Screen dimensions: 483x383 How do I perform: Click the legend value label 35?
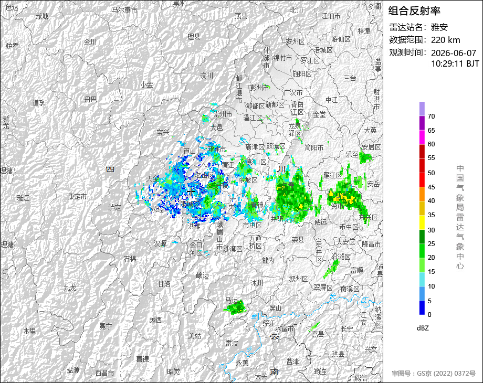[x=431, y=215]
